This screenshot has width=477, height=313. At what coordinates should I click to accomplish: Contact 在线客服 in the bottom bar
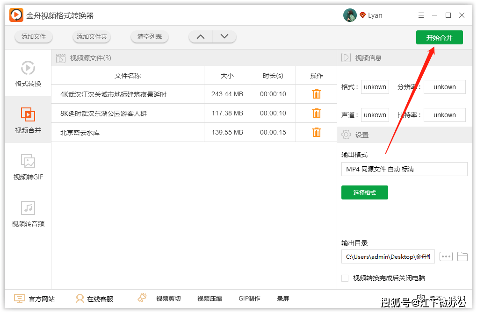94,299
